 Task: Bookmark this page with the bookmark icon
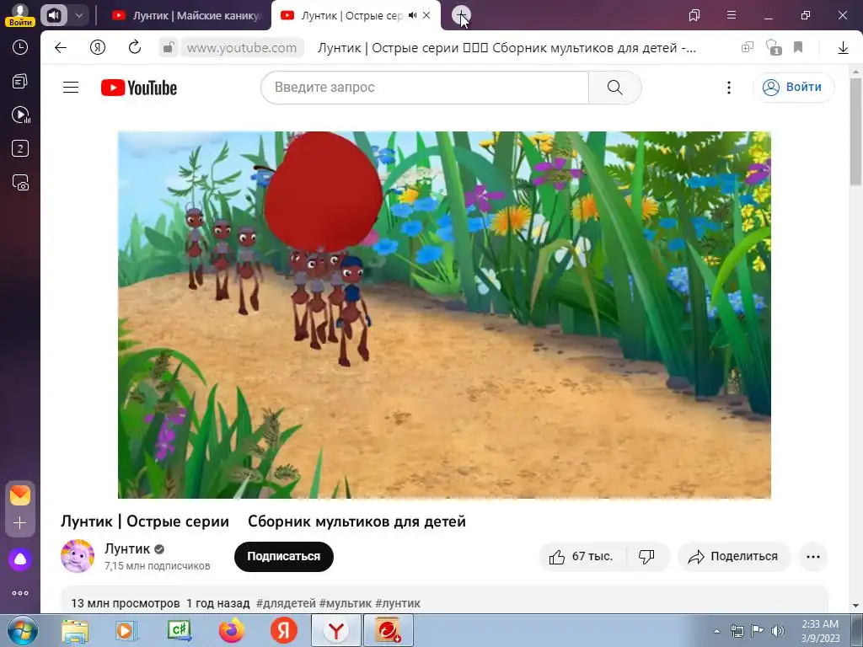(798, 48)
